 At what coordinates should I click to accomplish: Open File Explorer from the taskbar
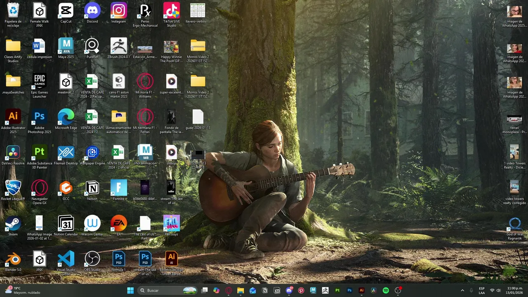tap(240, 290)
